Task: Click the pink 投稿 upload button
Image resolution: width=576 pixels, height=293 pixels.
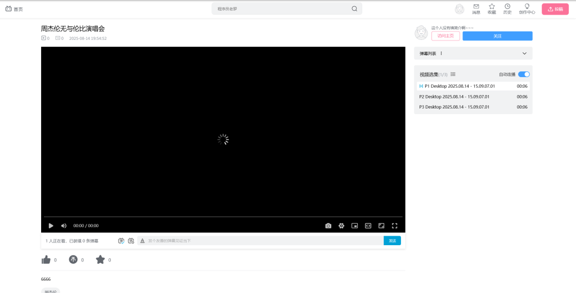Action: [555, 9]
